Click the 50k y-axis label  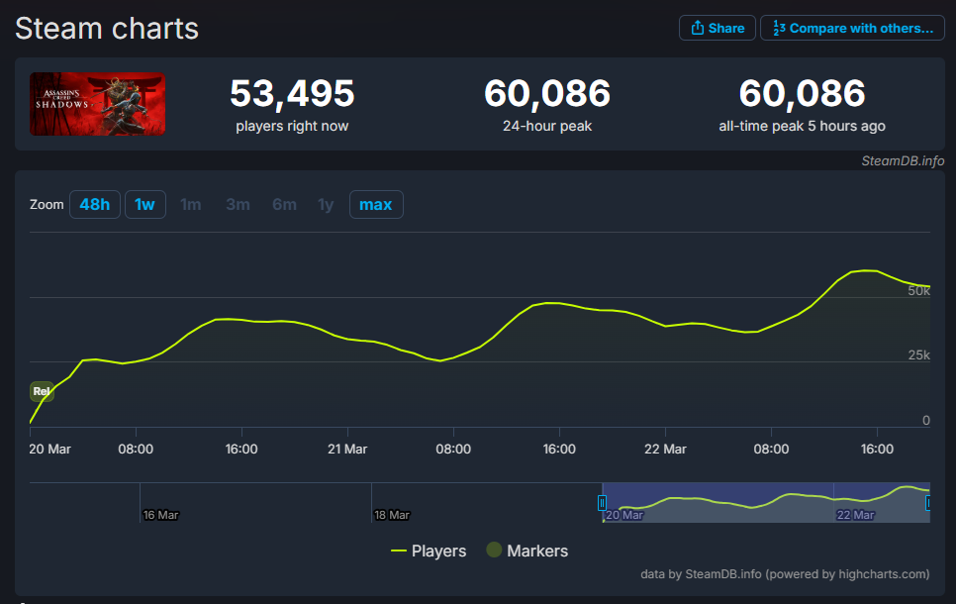click(x=918, y=291)
